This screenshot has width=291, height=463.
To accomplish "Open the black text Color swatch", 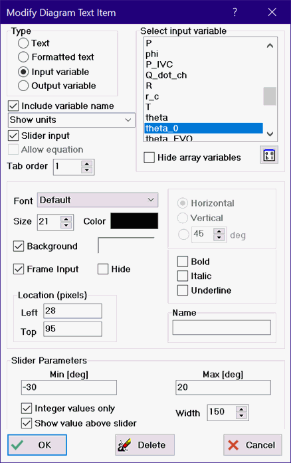I will tap(134, 221).
